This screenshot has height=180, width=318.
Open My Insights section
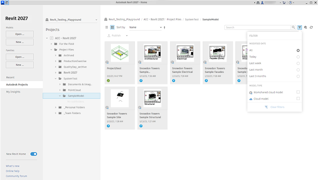click(x=13, y=92)
